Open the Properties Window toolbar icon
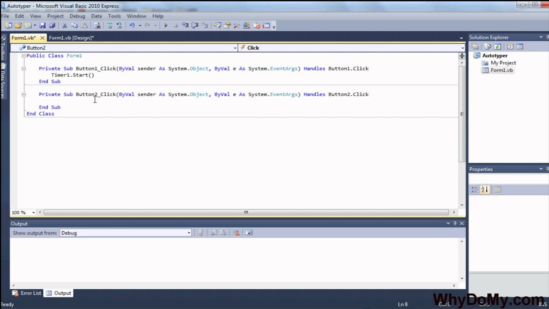The image size is (549, 309). point(227,26)
